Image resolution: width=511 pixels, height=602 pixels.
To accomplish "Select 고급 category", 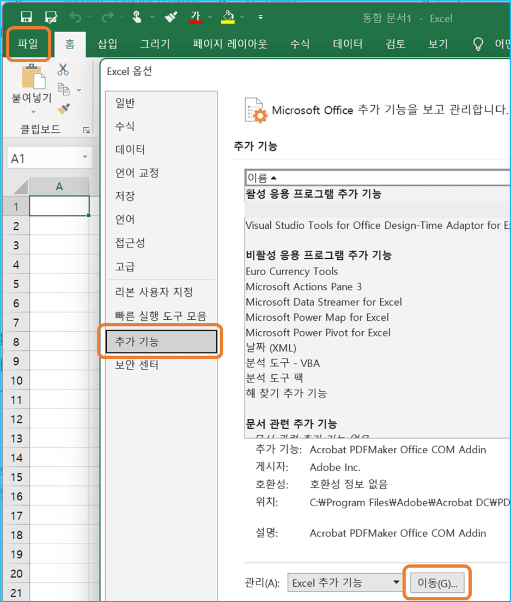I will tap(161, 266).
